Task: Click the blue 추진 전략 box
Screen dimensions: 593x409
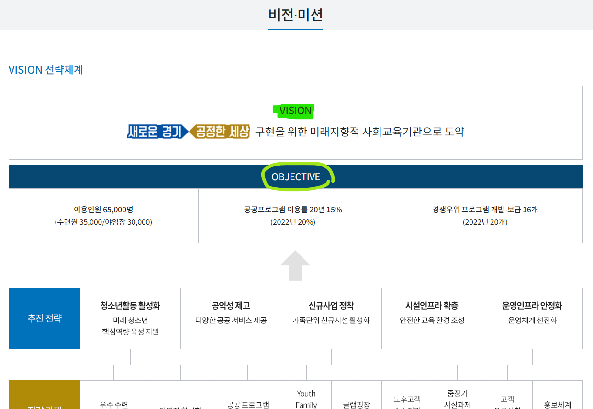Action: coord(45,319)
